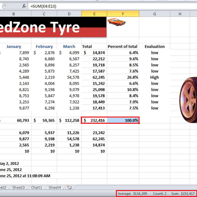Click the Sum: $232,417 status bar entry
Screen dimensions: 197x197
click(183, 193)
